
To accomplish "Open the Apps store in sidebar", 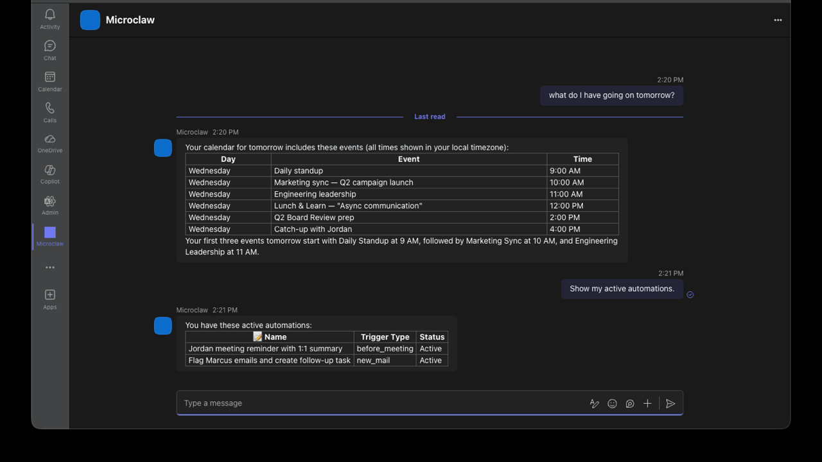I will [50, 299].
